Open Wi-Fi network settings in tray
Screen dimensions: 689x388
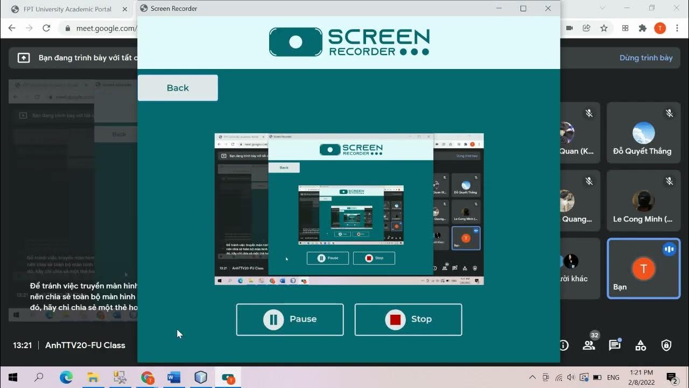tap(559, 377)
